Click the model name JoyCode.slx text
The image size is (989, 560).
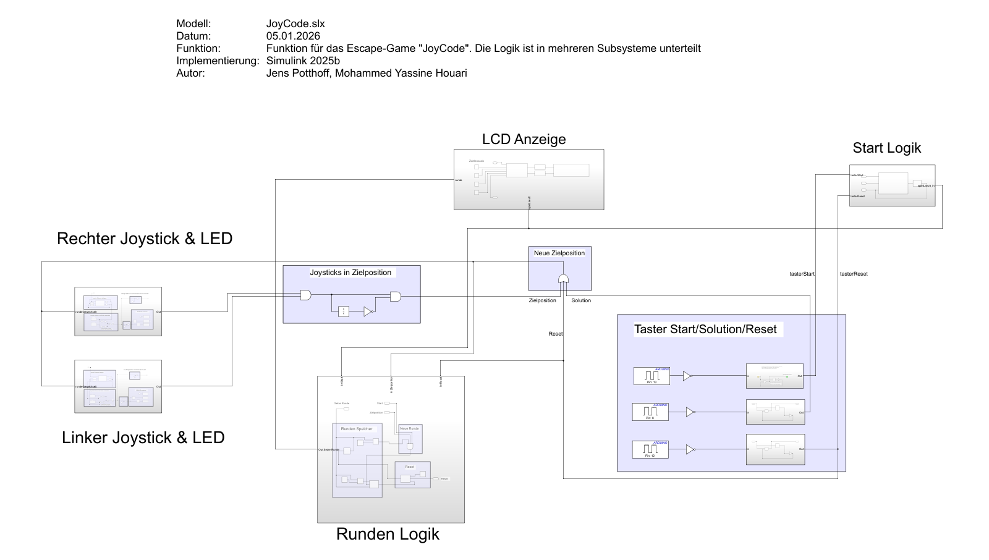[295, 23]
